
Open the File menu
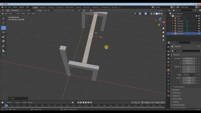tap(6, 7)
